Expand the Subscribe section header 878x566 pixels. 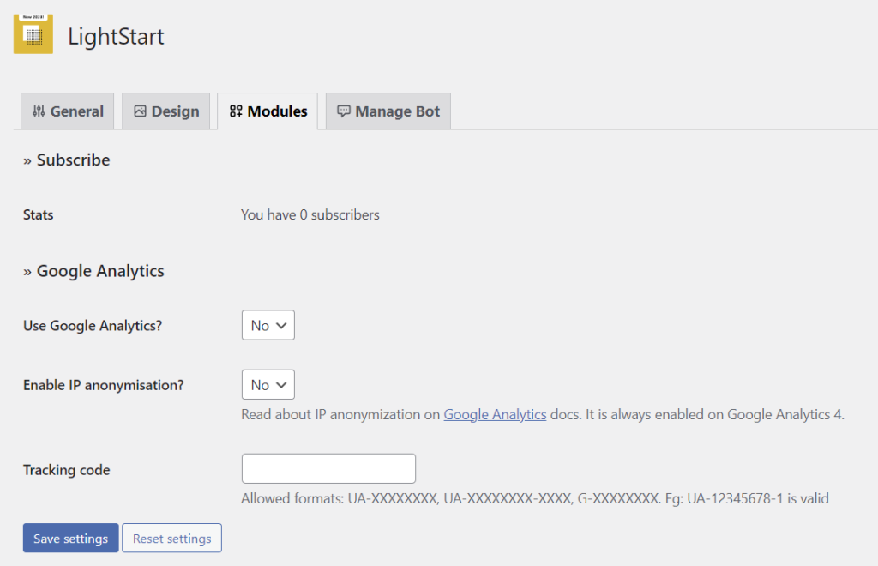click(66, 160)
